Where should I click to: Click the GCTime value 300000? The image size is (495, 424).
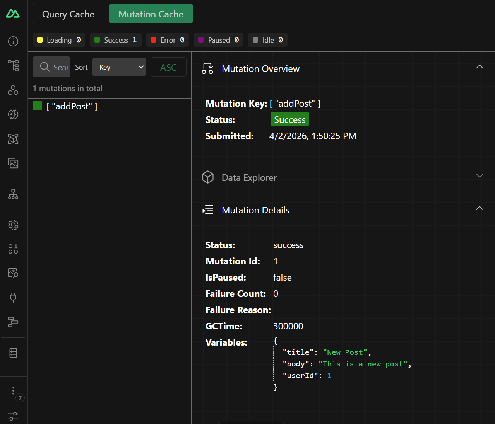(x=288, y=326)
